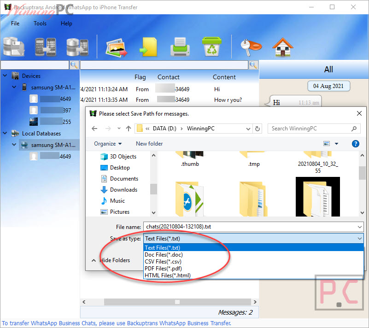The height and width of the screenshot is (328, 369).
Task: Click the export messages yellow file icon
Action: (148, 47)
